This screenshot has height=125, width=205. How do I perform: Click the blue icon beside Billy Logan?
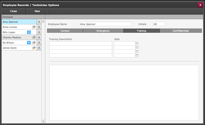tap(29, 32)
